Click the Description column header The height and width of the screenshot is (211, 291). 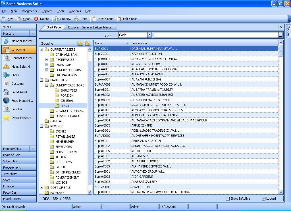(205, 43)
